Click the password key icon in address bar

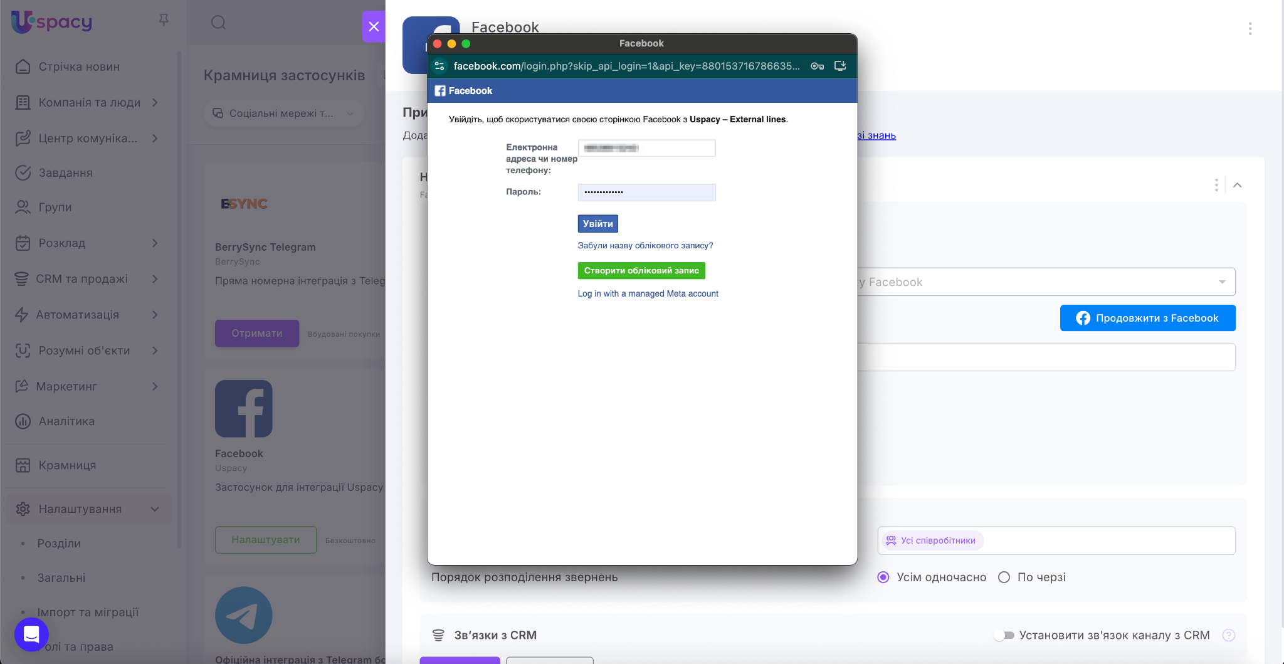[x=817, y=66]
